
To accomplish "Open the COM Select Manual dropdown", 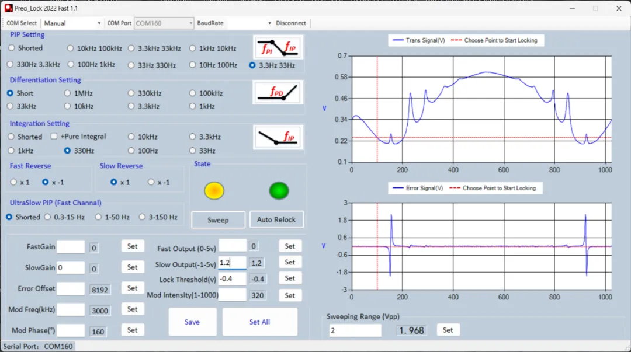I will pyautogui.click(x=72, y=23).
